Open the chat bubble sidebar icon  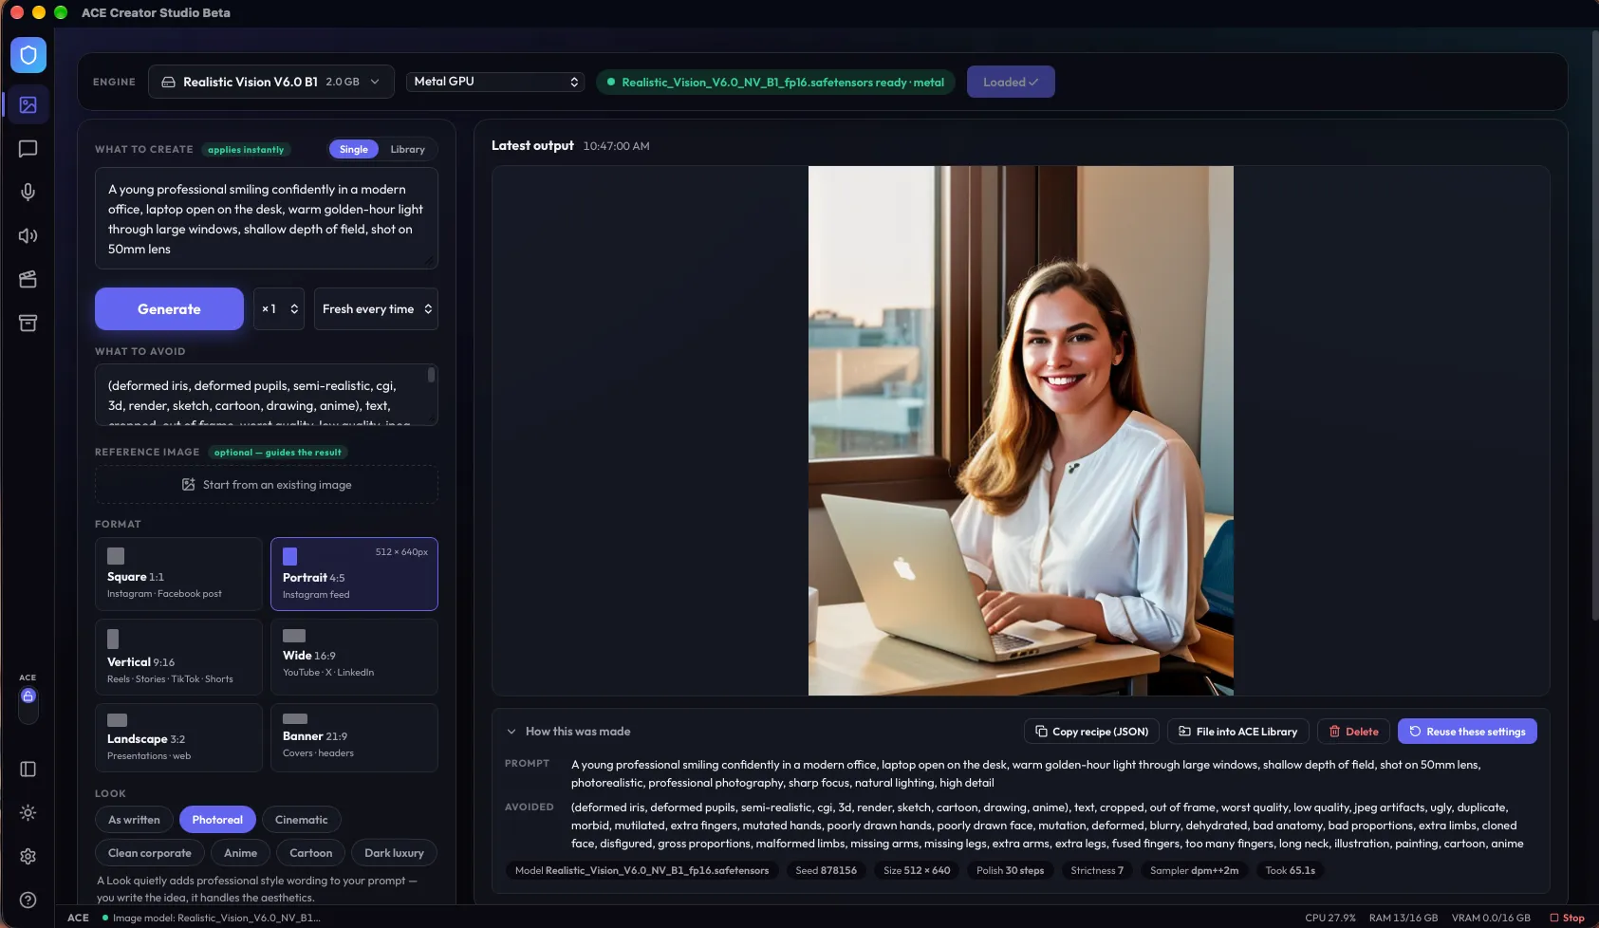28,148
